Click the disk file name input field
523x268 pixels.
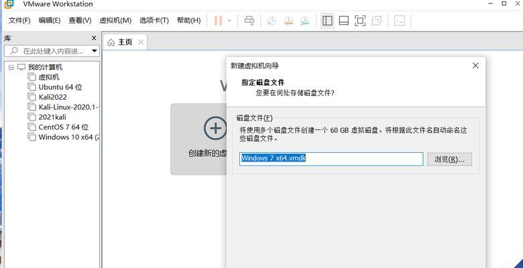coord(331,159)
